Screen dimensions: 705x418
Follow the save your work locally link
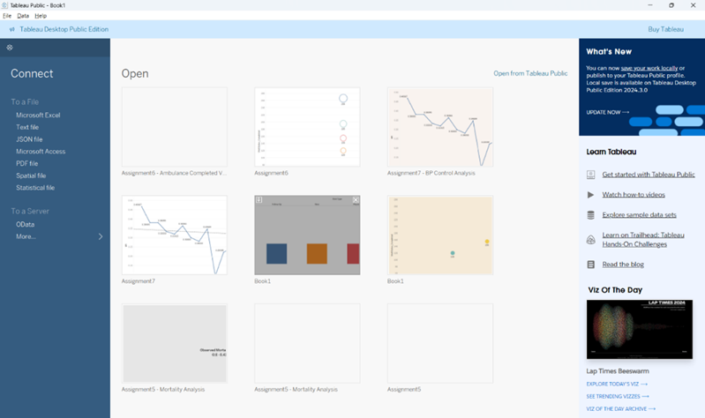point(649,68)
